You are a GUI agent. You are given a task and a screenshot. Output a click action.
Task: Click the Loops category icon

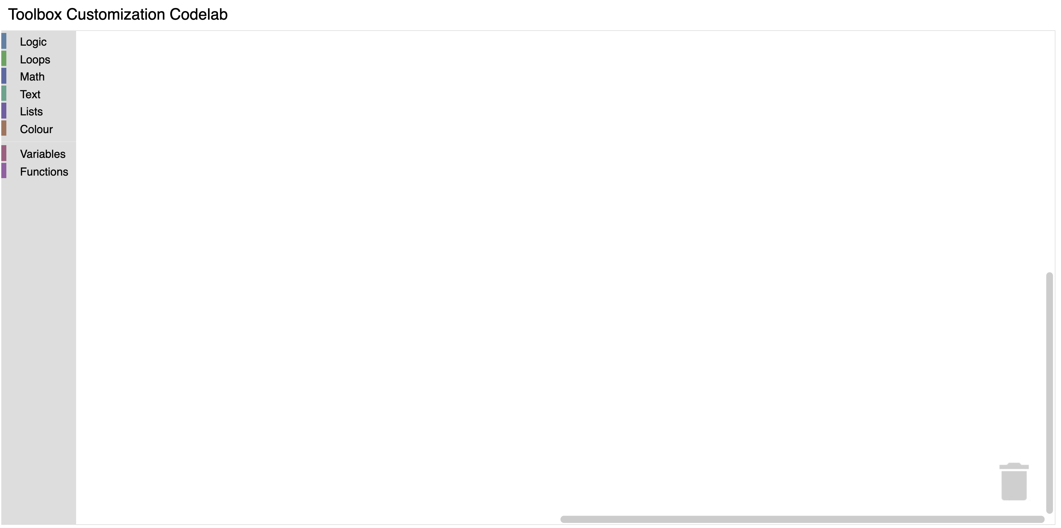(5, 60)
